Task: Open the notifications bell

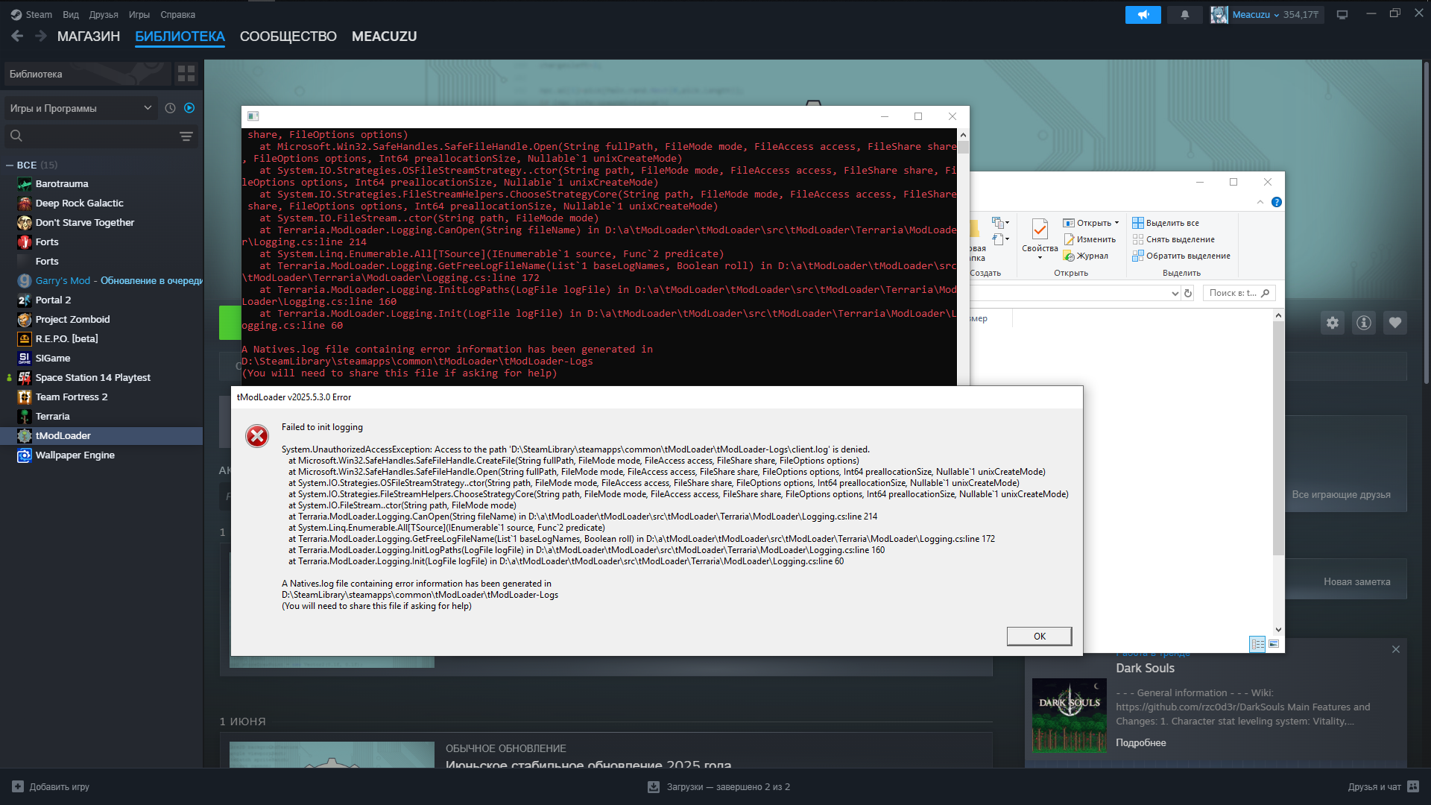Action: (1184, 14)
